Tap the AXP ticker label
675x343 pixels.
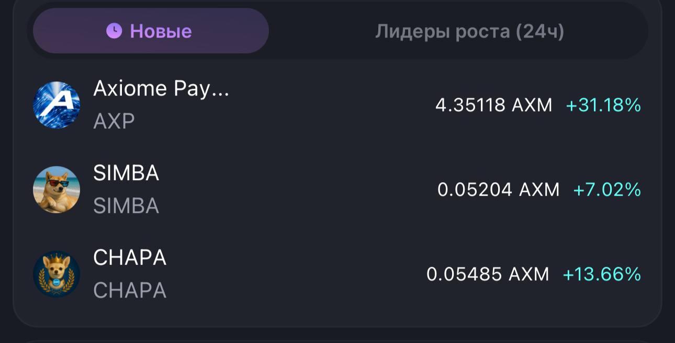(x=114, y=121)
